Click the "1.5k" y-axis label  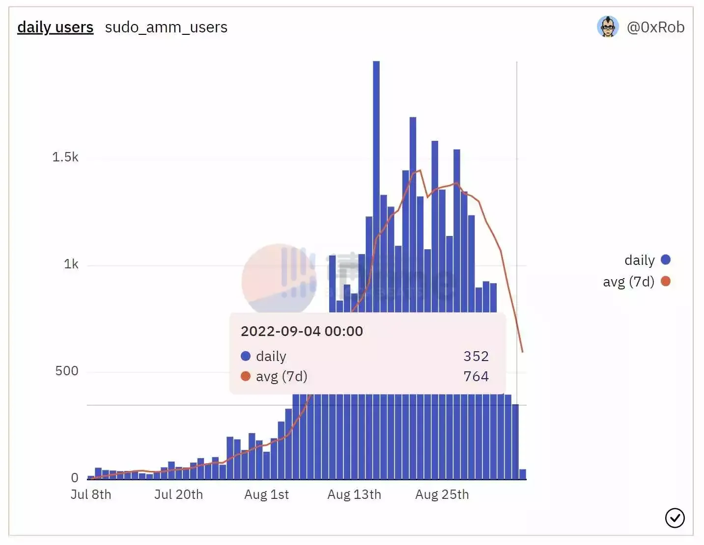tap(65, 157)
